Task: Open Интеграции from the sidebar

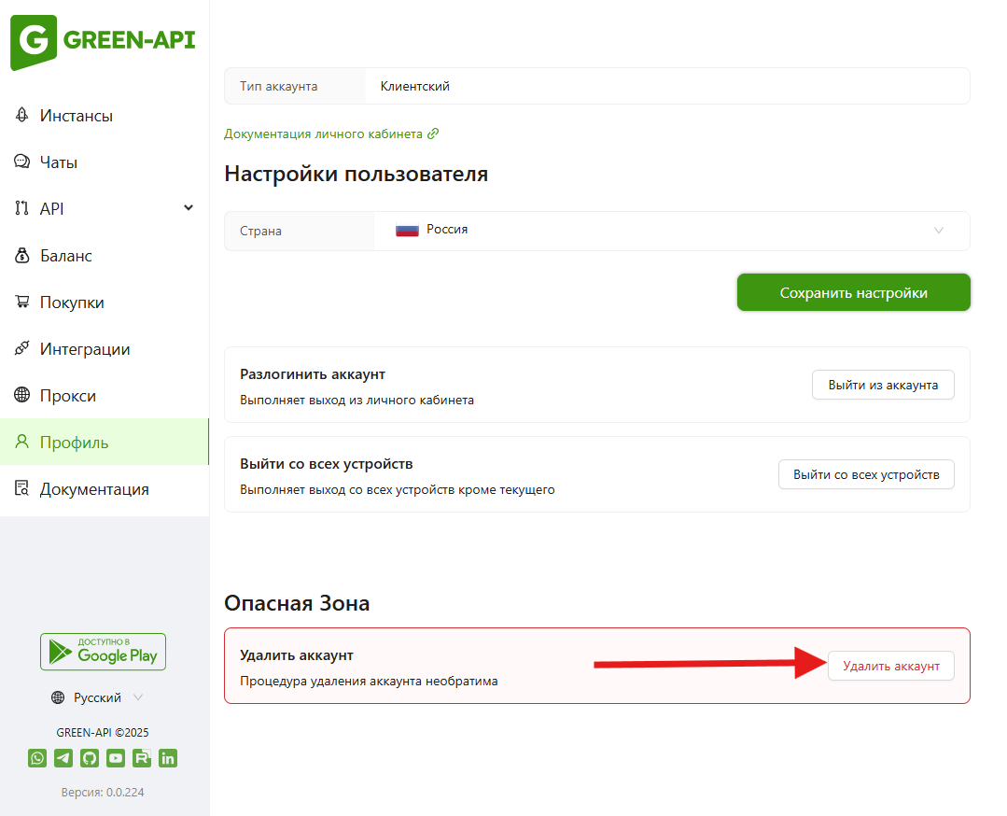Action: point(84,349)
